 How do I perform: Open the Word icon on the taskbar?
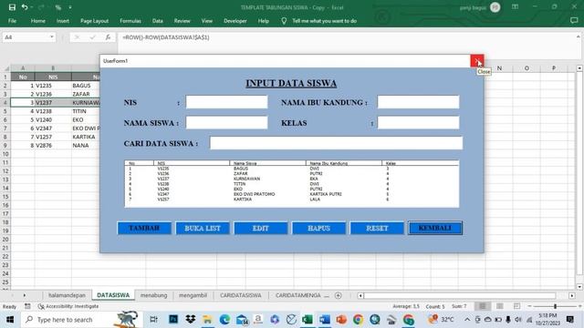click(325, 320)
